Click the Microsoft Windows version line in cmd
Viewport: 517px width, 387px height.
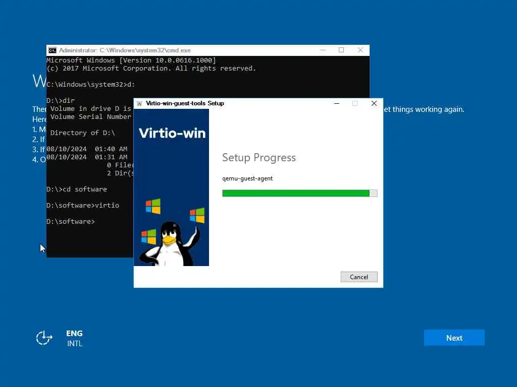(131, 60)
